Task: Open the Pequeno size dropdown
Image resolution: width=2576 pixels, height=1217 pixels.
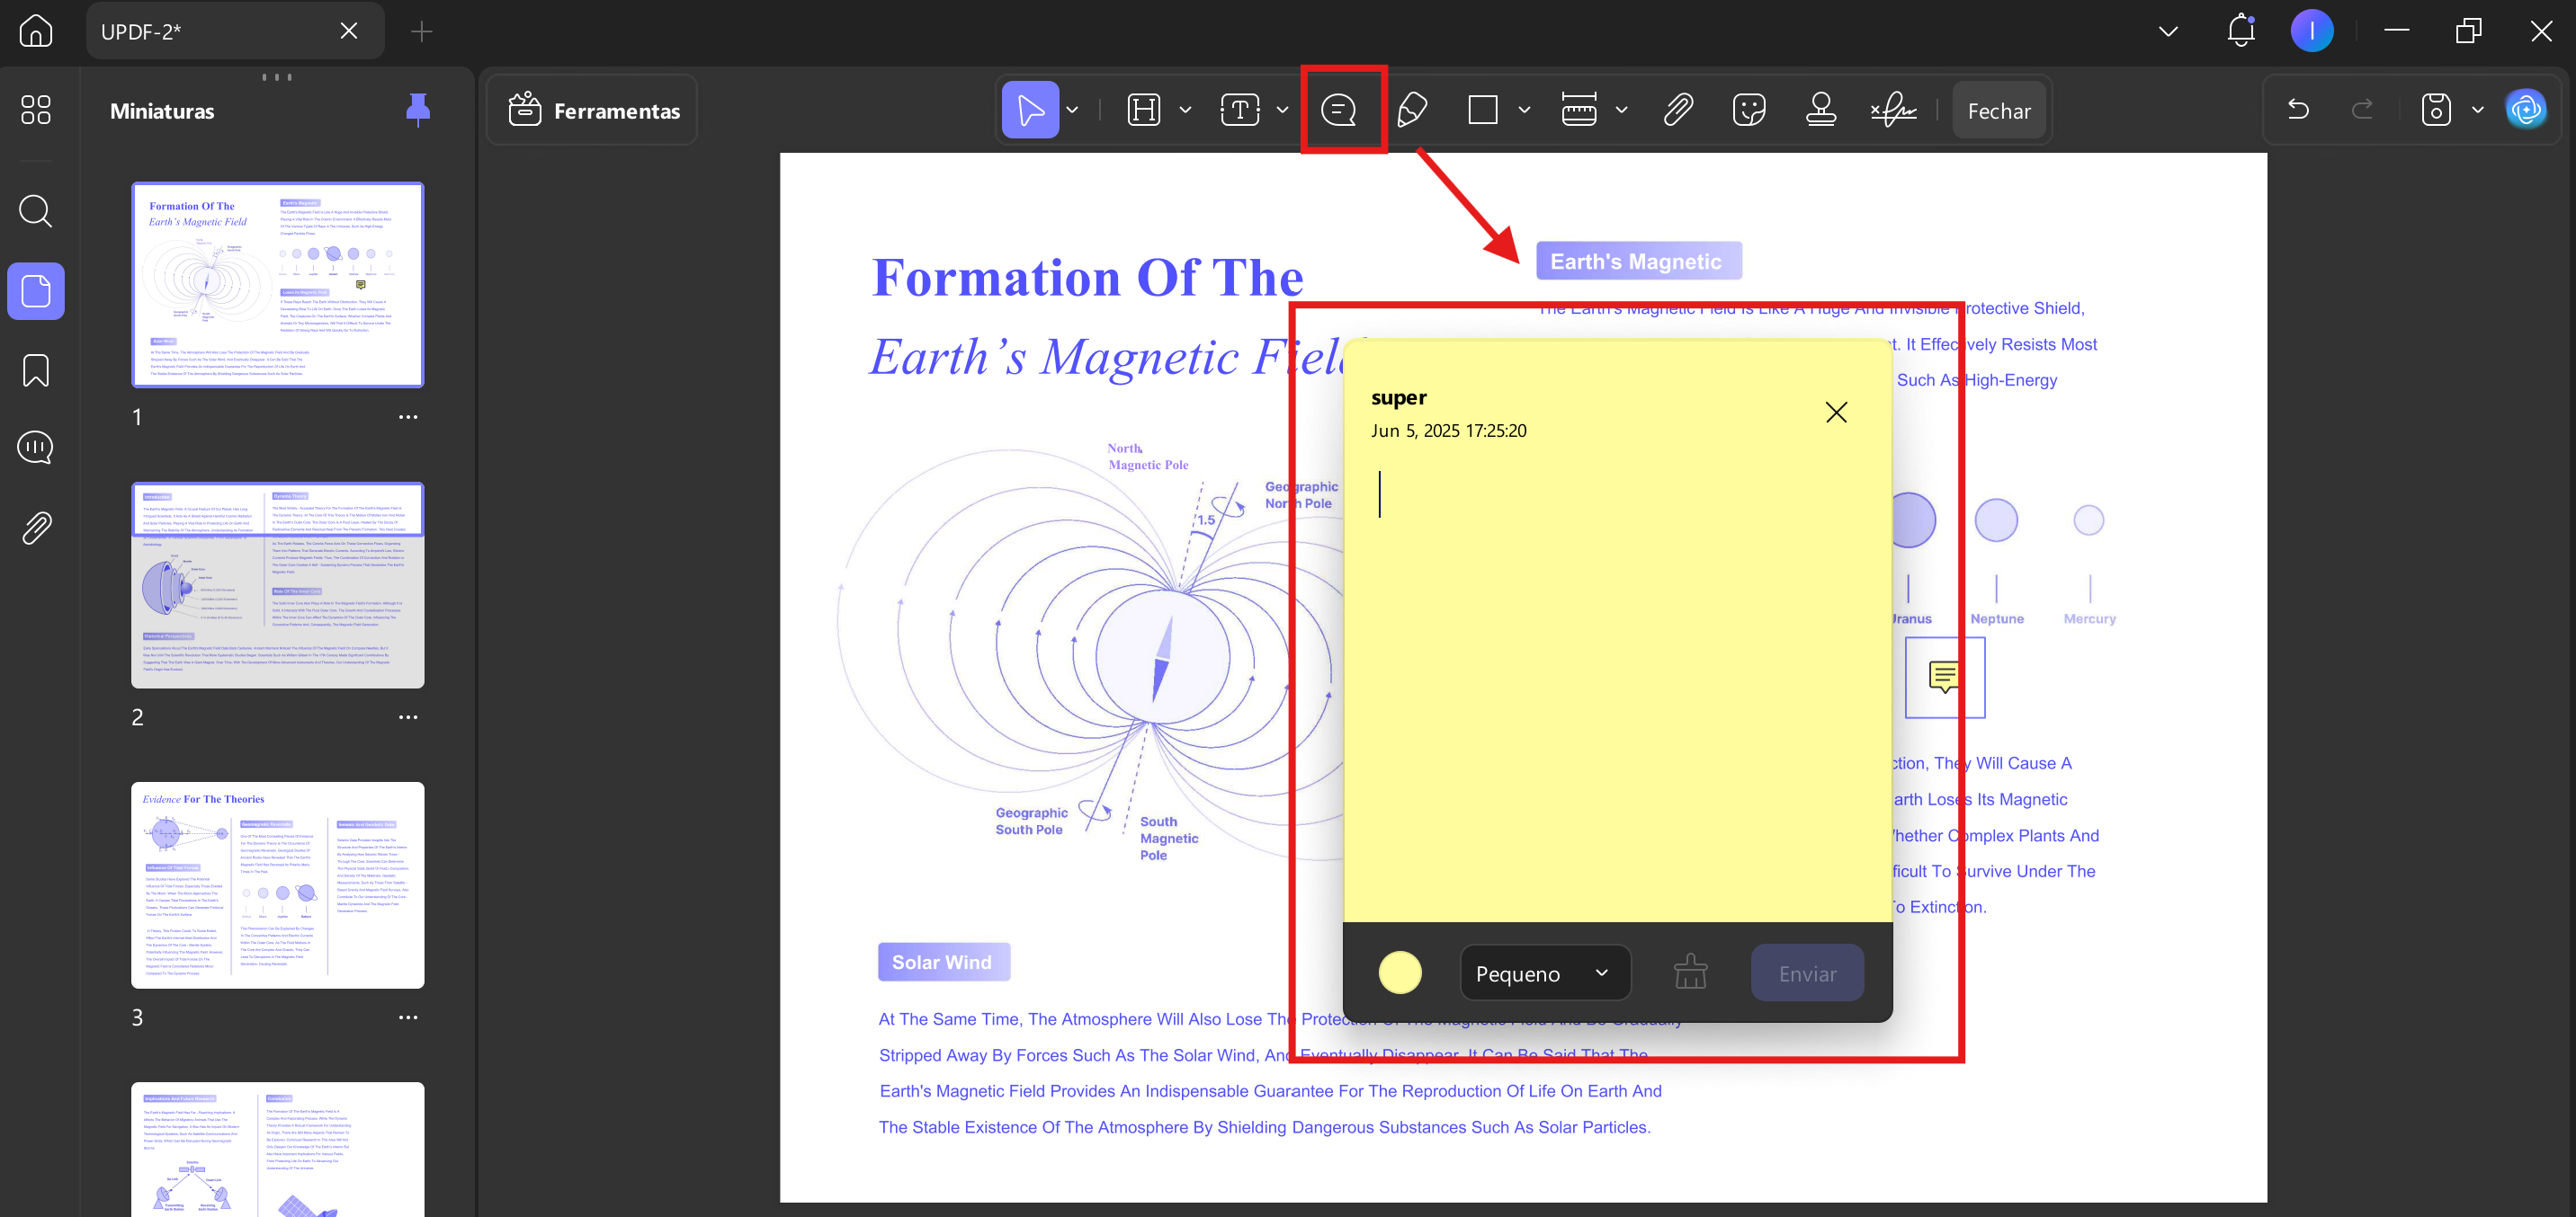Action: pyautogui.click(x=1545, y=973)
